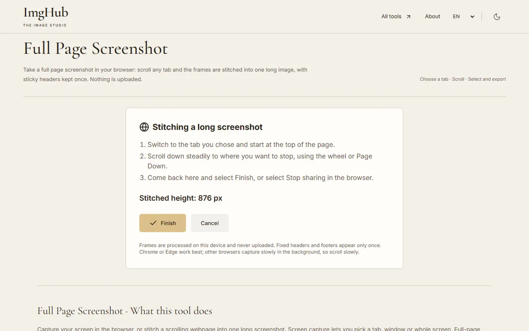The image size is (529, 331).
Task: Click the arrow icon beside All tools
Action: tap(408, 17)
